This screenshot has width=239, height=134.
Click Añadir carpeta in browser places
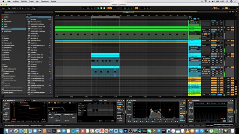(9, 92)
